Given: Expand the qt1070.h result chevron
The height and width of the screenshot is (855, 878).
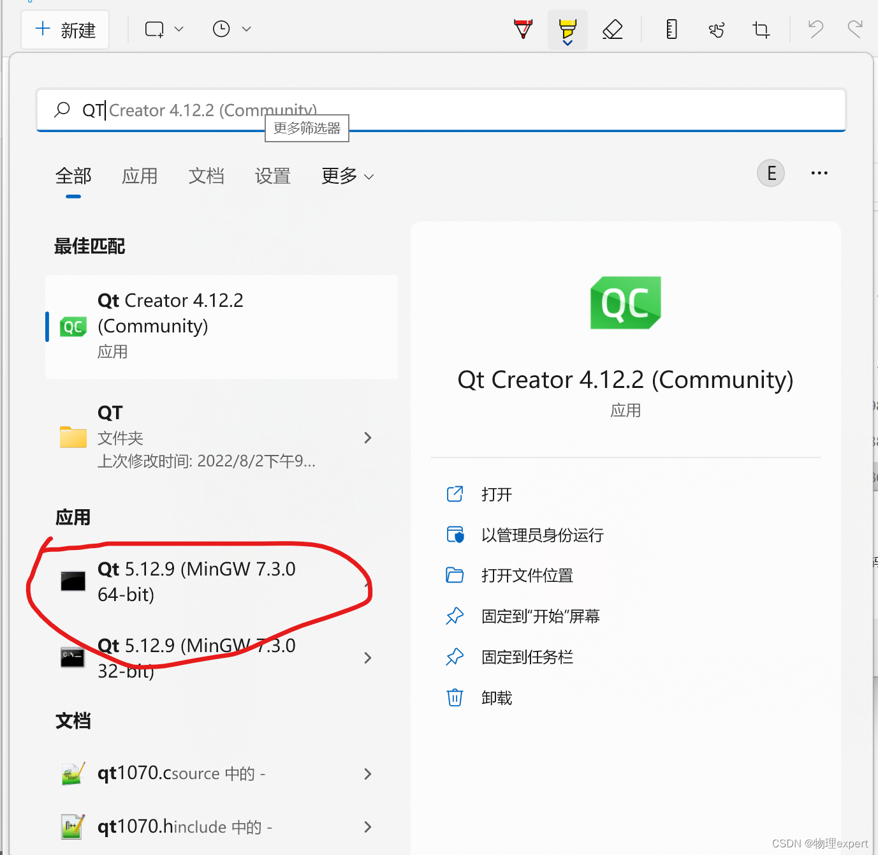Looking at the screenshot, I should coord(367,827).
